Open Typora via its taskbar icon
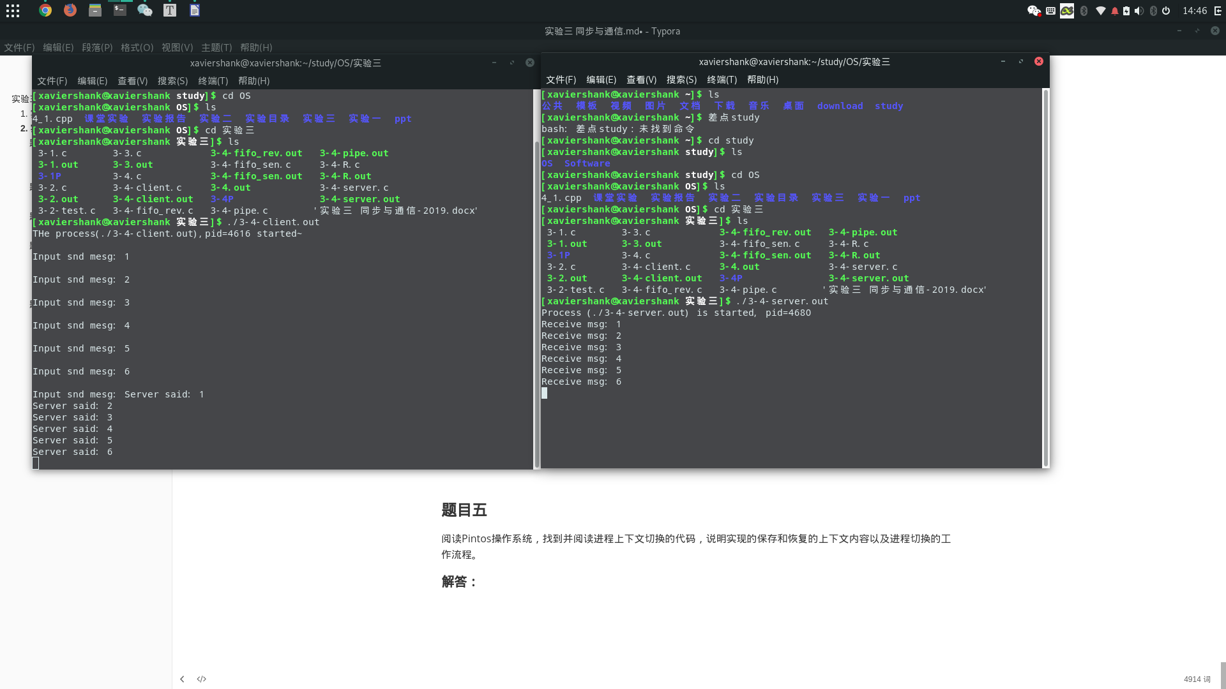Screen dimensions: 1226x689 170,10
